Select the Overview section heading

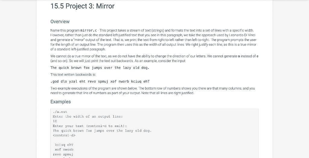tap(60, 21)
